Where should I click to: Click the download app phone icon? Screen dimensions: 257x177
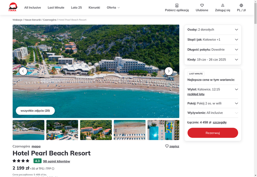tap(177, 5)
